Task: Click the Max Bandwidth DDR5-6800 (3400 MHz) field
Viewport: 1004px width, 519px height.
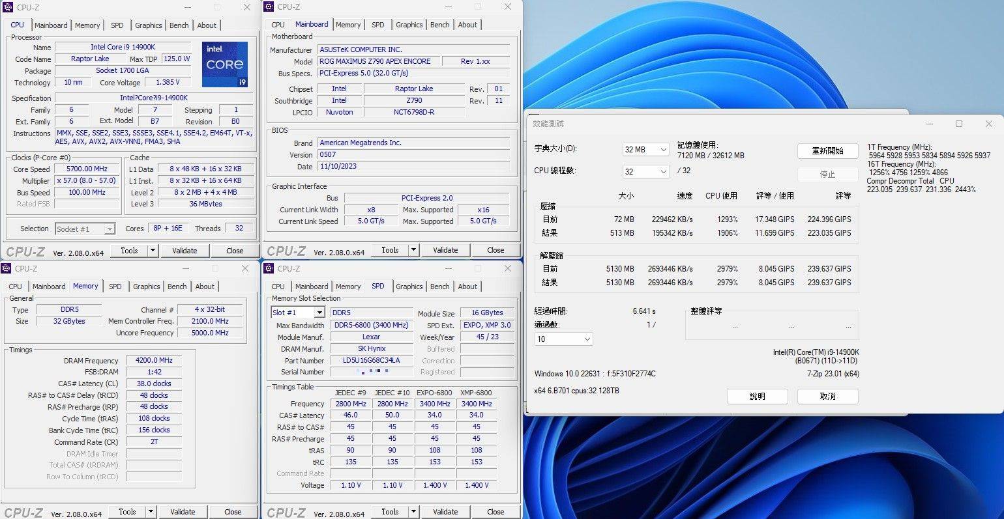Action: pos(372,325)
